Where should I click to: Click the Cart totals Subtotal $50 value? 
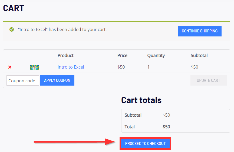pos(166,115)
